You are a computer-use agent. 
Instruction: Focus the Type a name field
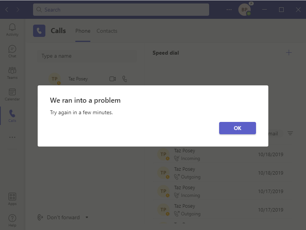pyautogui.click(x=87, y=56)
